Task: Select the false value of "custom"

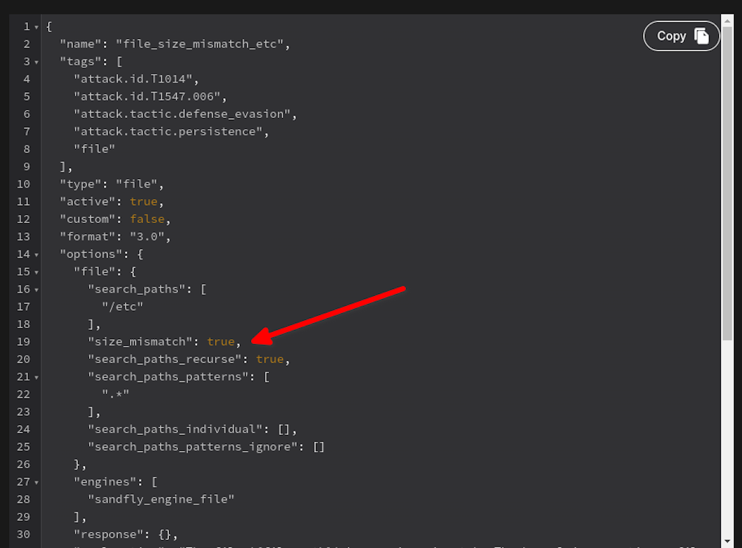Action: click(147, 219)
